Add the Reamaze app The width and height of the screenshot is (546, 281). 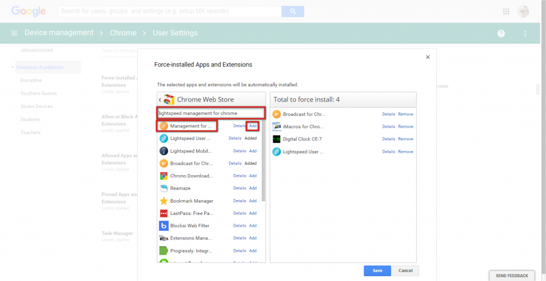pos(253,188)
